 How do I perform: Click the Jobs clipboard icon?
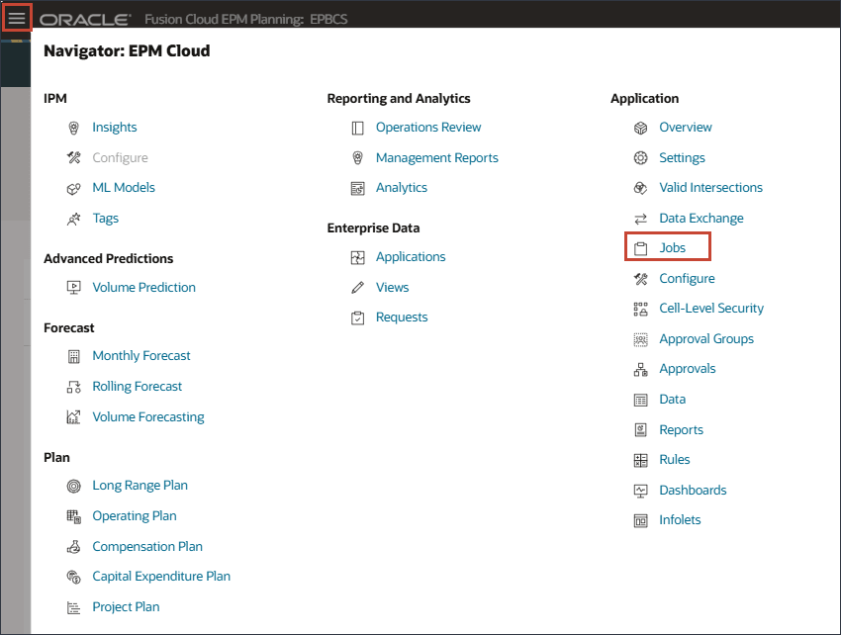click(x=640, y=248)
